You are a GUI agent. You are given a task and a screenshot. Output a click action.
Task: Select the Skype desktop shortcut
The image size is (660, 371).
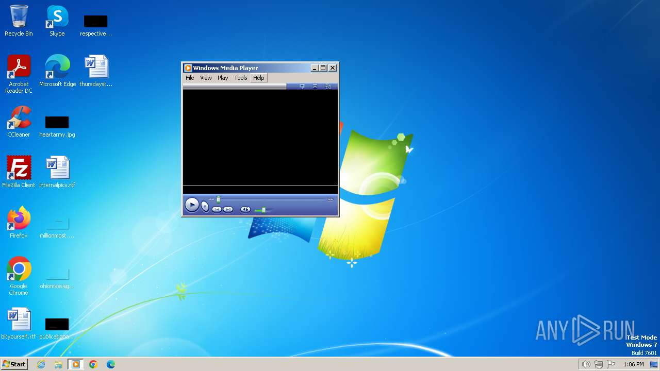coord(57,21)
